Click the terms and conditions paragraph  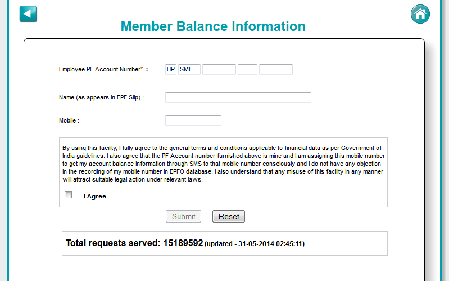(223, 164)
